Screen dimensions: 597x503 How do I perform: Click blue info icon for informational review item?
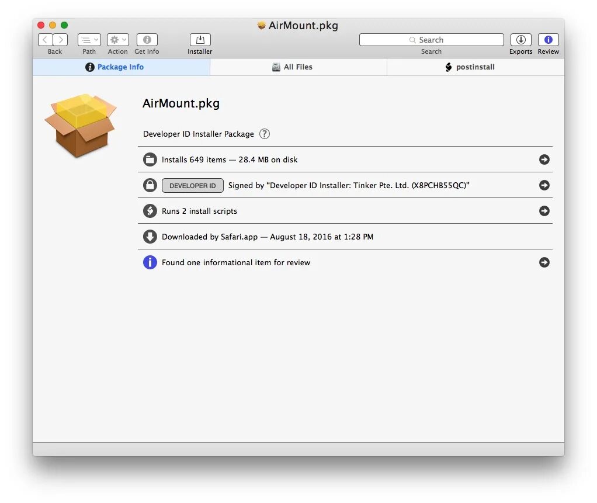point(150,262)
